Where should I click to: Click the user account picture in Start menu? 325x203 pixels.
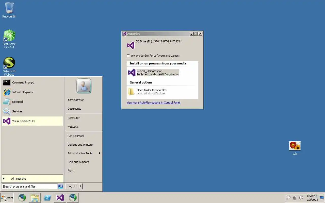84,86
